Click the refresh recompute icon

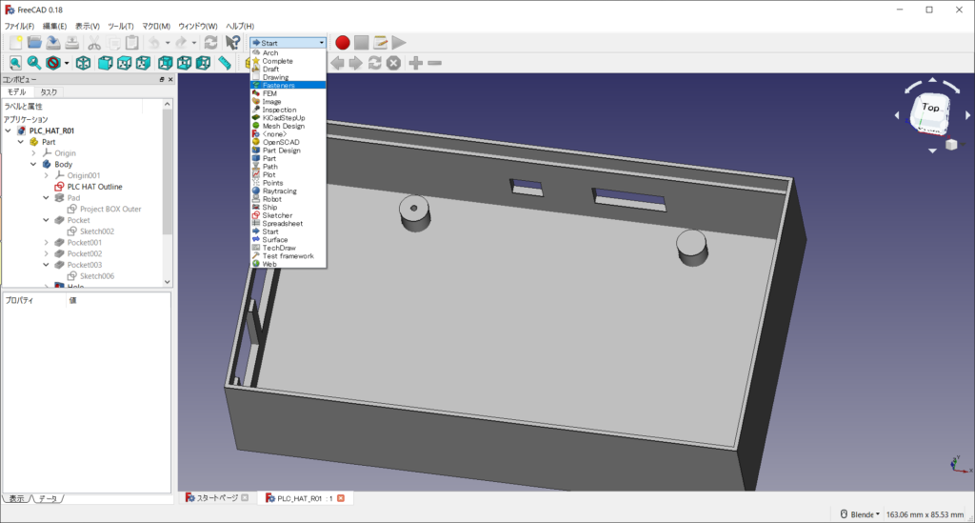[210, 43]
